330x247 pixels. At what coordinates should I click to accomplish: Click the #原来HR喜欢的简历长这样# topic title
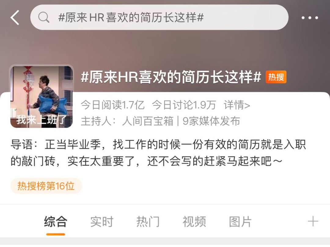coord(171,77)
